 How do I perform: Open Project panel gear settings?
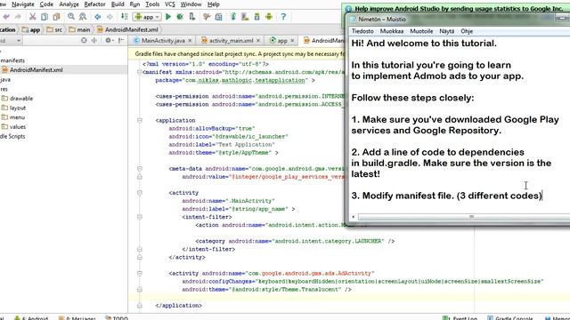tap(109, 40)
